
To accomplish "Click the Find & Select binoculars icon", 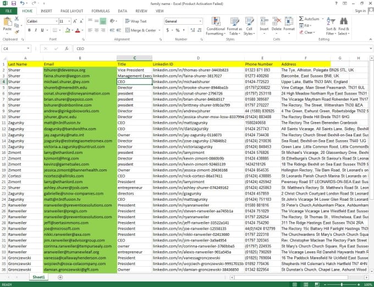I will (344, 21).
